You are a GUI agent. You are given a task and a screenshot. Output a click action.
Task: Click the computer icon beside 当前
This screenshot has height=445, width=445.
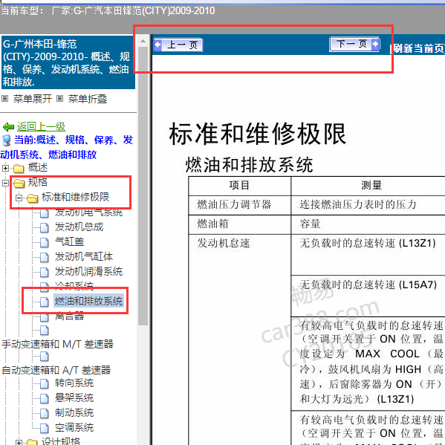click(6, 140)
